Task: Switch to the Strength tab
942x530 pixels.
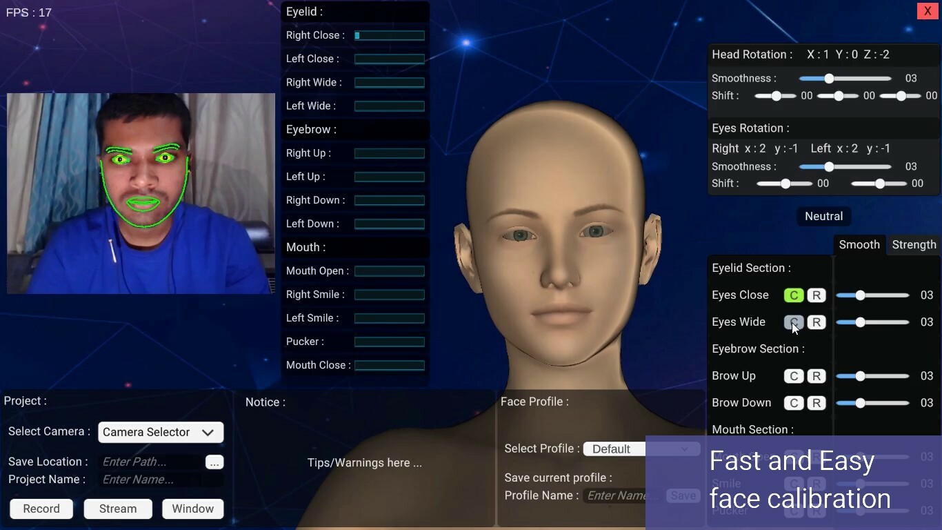Action: pyautogui.click(x=914, y=244)
